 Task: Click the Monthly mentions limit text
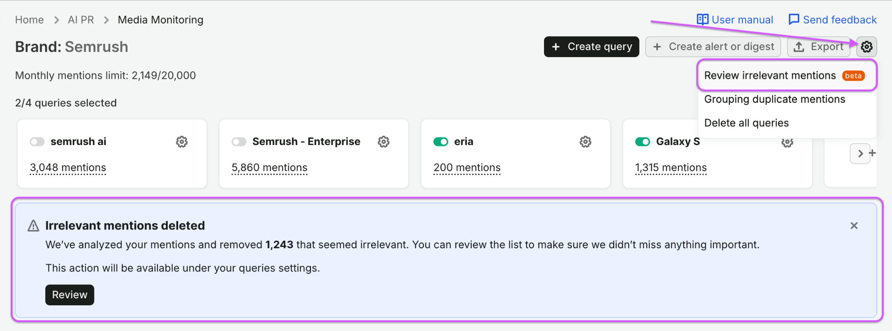(105, 75)
